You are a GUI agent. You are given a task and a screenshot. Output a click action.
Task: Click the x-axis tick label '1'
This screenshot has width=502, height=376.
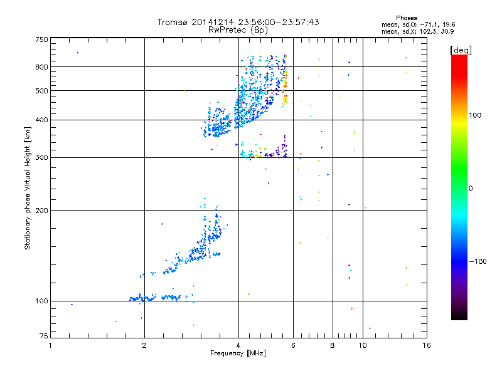point(50,345)
